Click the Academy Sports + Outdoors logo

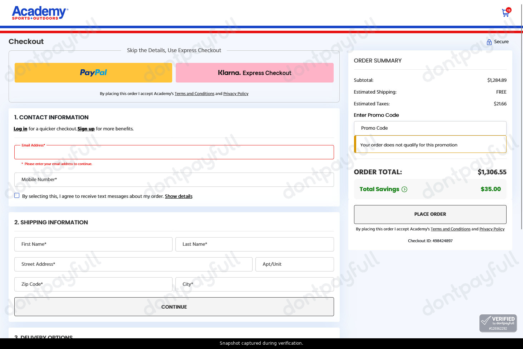point(40,13)
